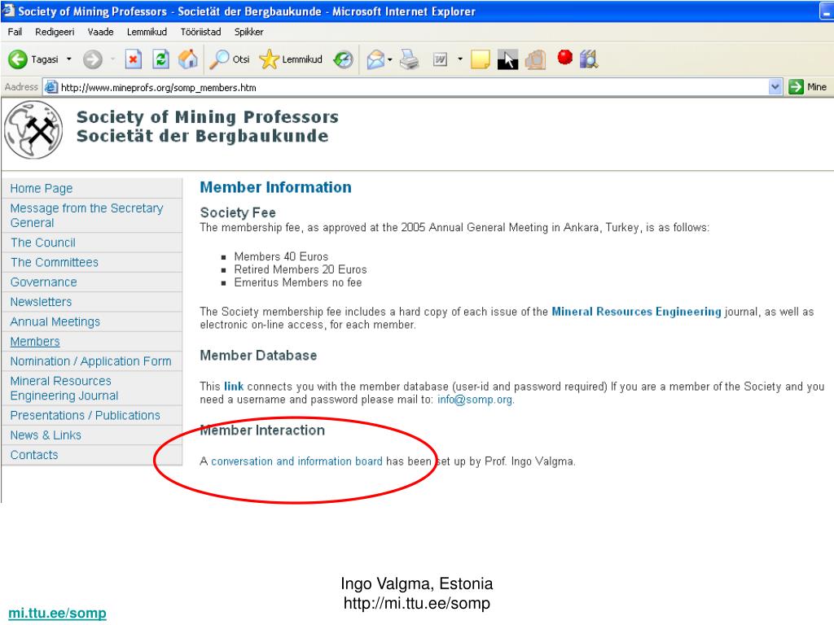Screen dimensions: 834x625
Task: Click the grey Forward arrow button
Action: pyautogui.click(x=93, y=59)
